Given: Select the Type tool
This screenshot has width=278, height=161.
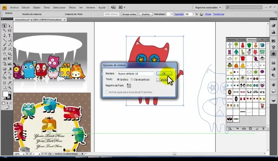Looking at the screenshot, I should (10, 35).
